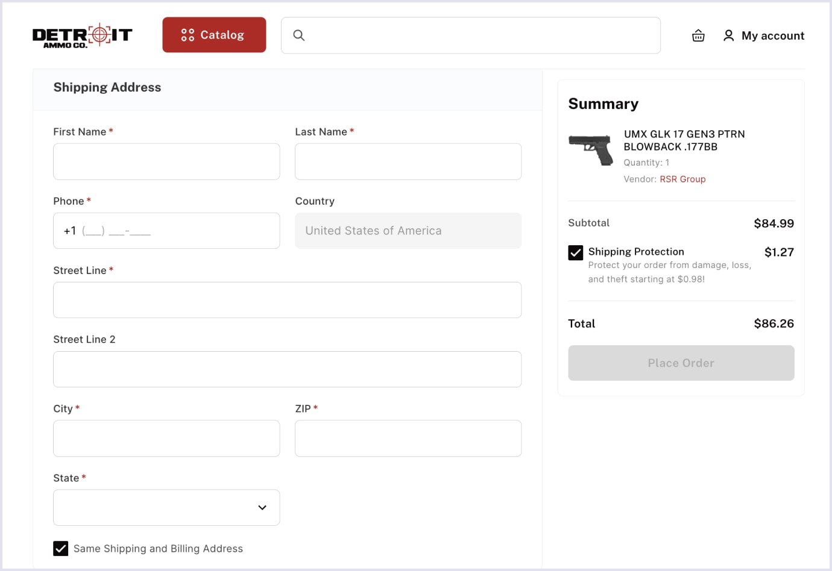
Task: Click product title UMX GLK 17 GEN3
Action: pos(684,140)
